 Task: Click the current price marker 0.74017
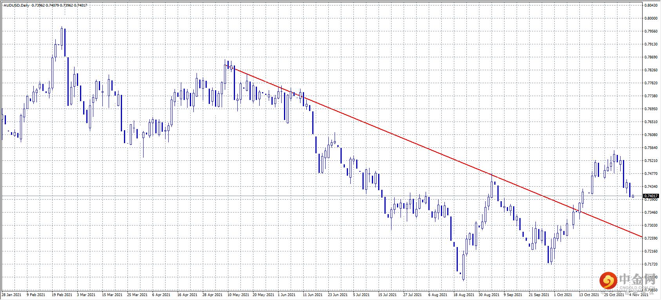pos(651,196)
